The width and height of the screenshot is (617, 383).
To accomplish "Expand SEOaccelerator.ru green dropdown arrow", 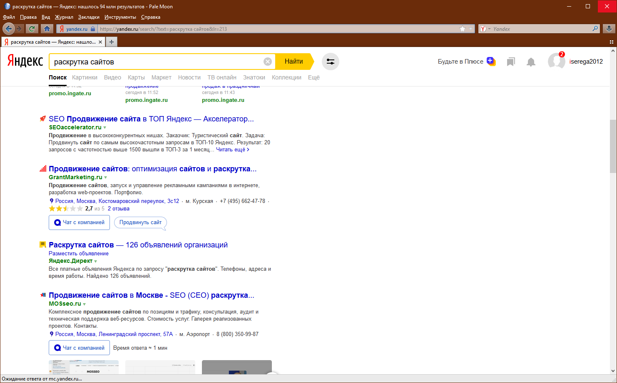I will coord(105,128).
